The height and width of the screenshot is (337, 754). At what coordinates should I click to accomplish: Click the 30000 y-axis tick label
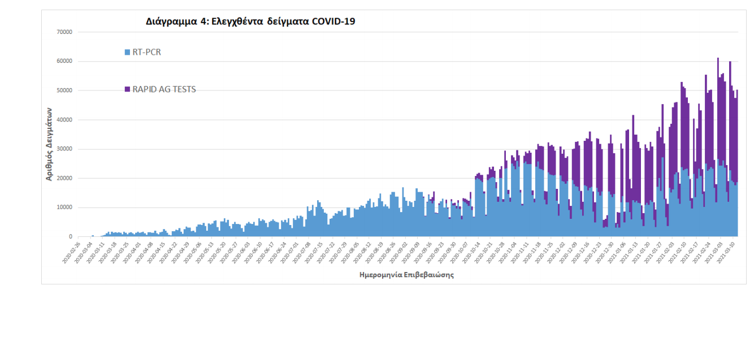pos(64,149)
